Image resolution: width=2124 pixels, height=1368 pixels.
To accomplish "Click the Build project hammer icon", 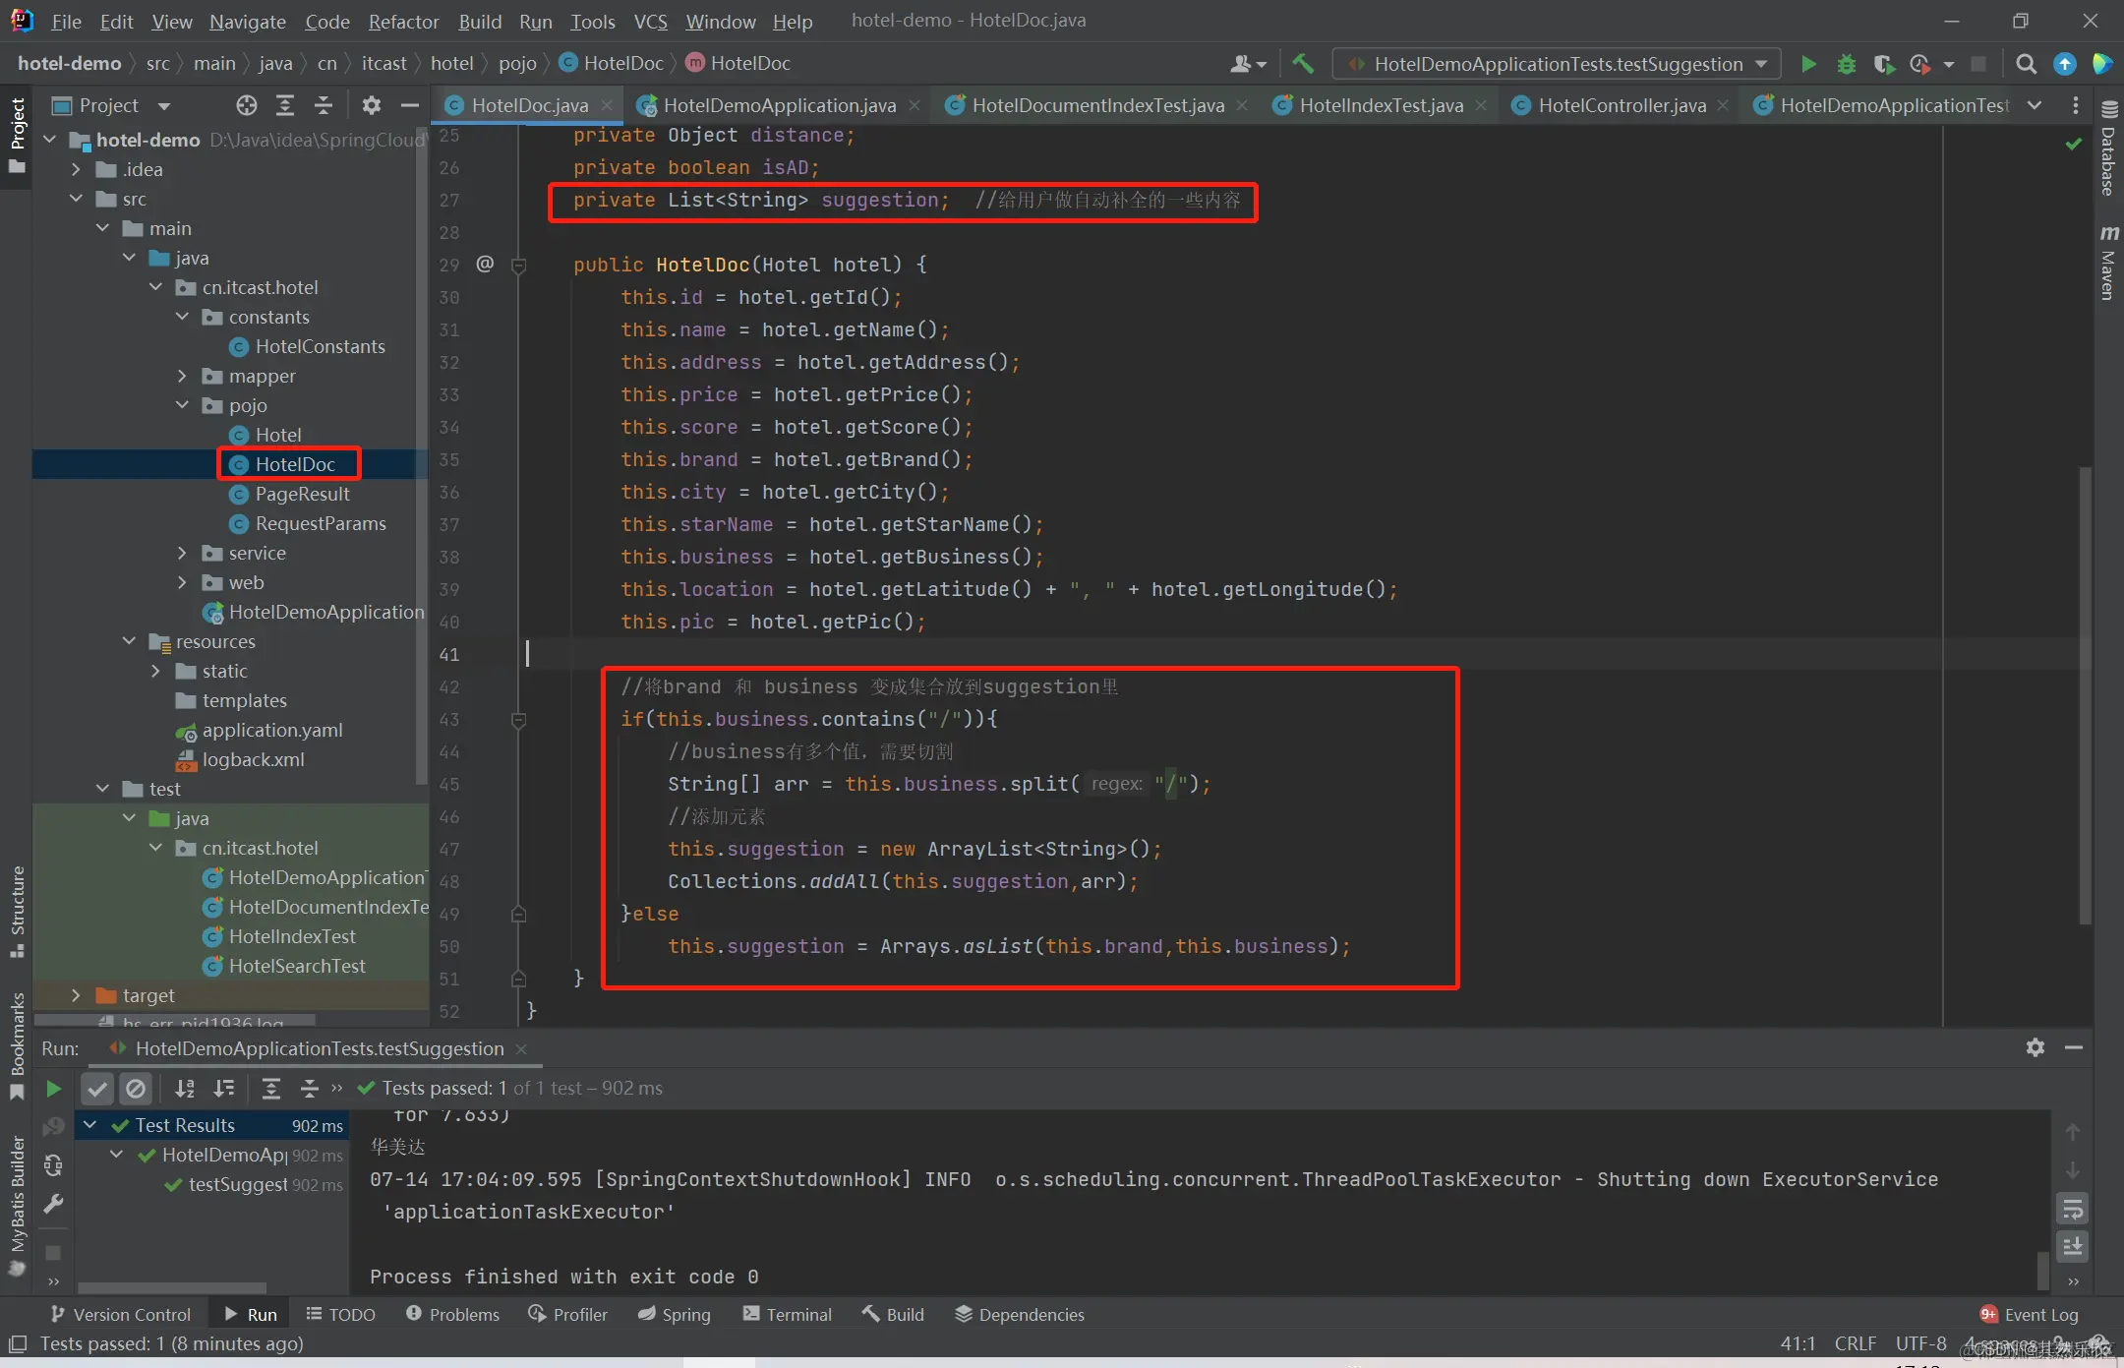I will (1303, 64).
